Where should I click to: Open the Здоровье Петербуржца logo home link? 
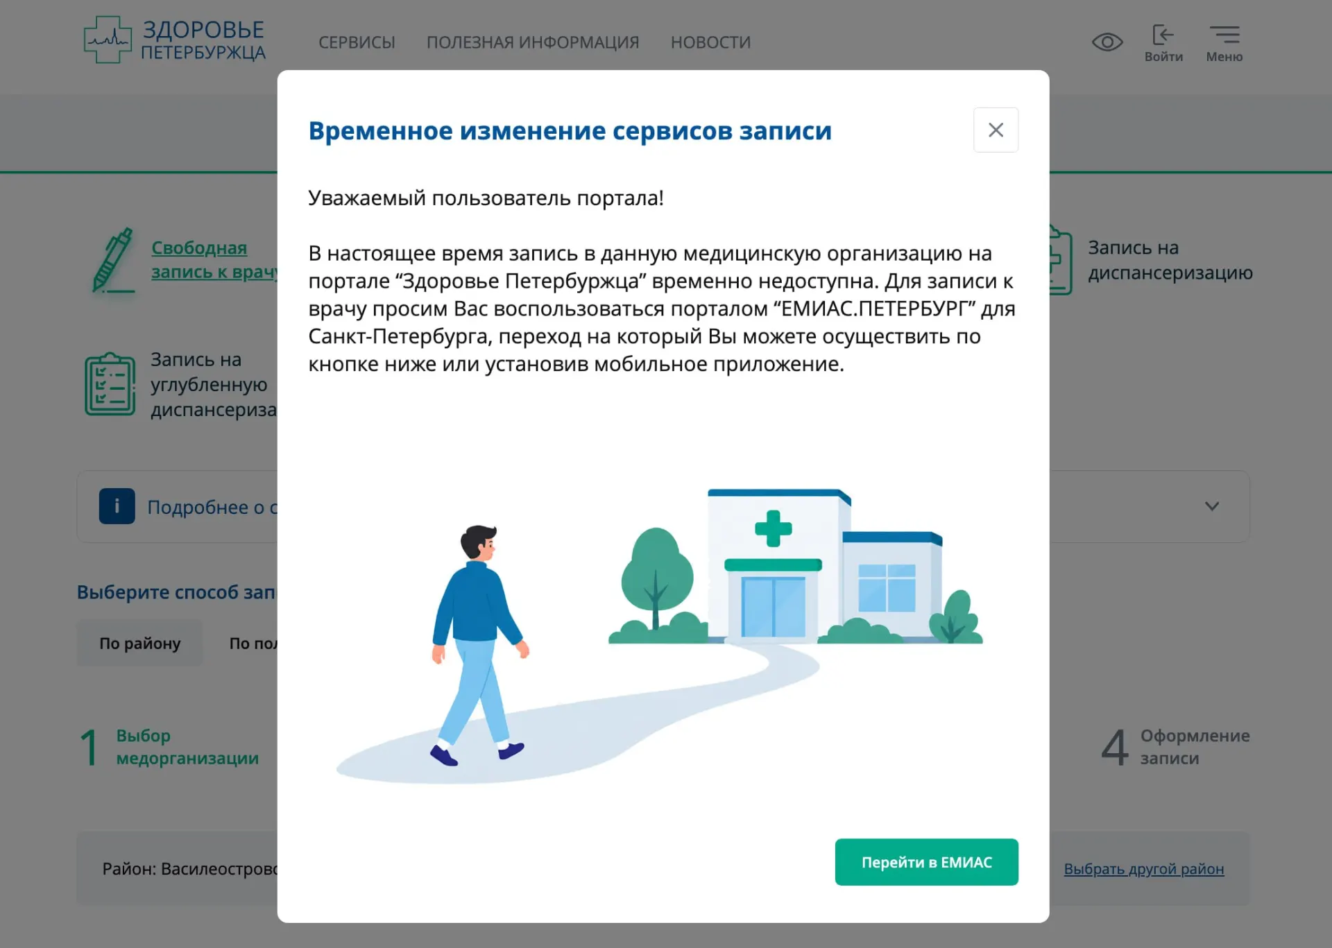174,40
